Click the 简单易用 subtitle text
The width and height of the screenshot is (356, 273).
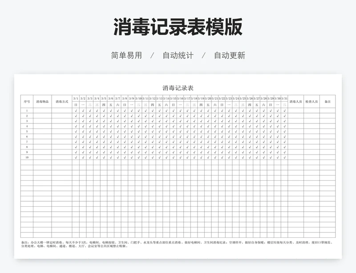(126, 55)
